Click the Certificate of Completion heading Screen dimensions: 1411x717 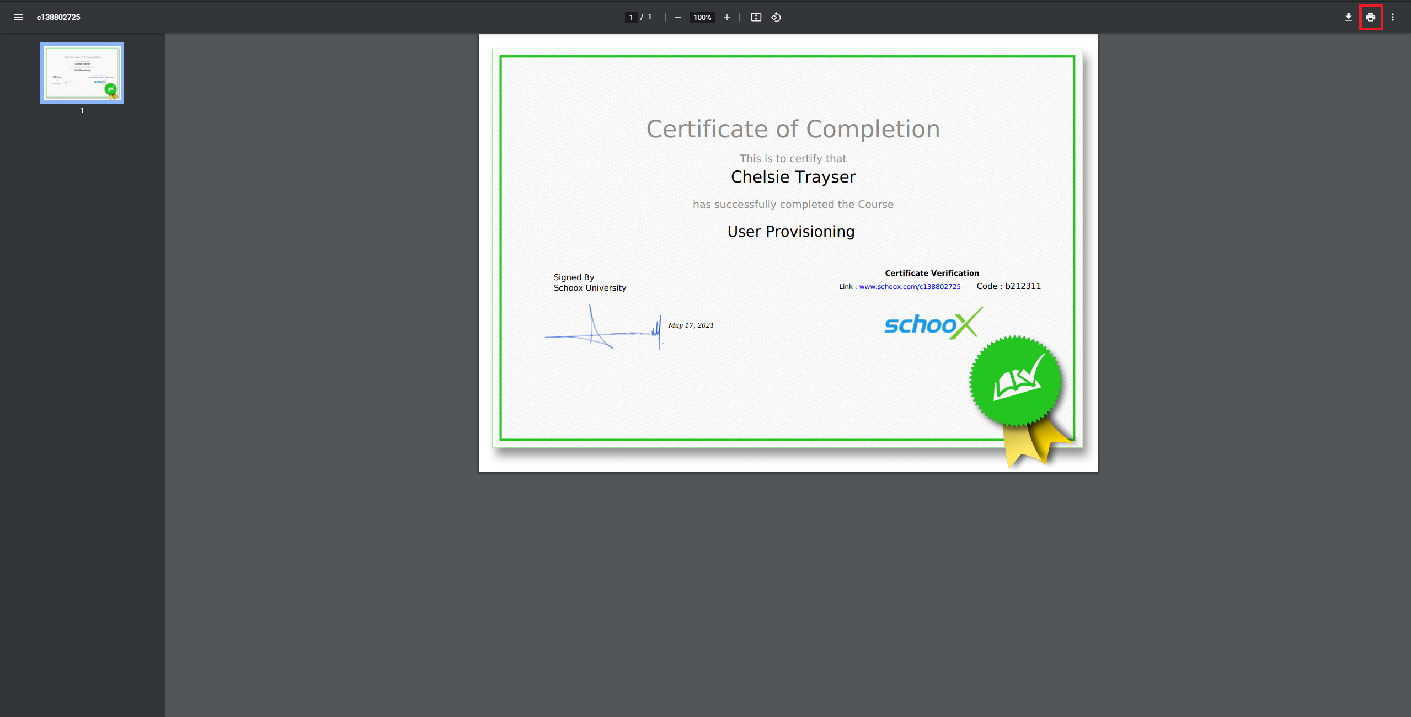point(793,129)
